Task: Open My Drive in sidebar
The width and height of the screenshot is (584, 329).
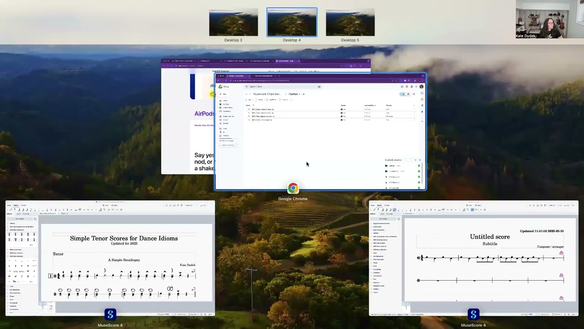Action: 224,104
